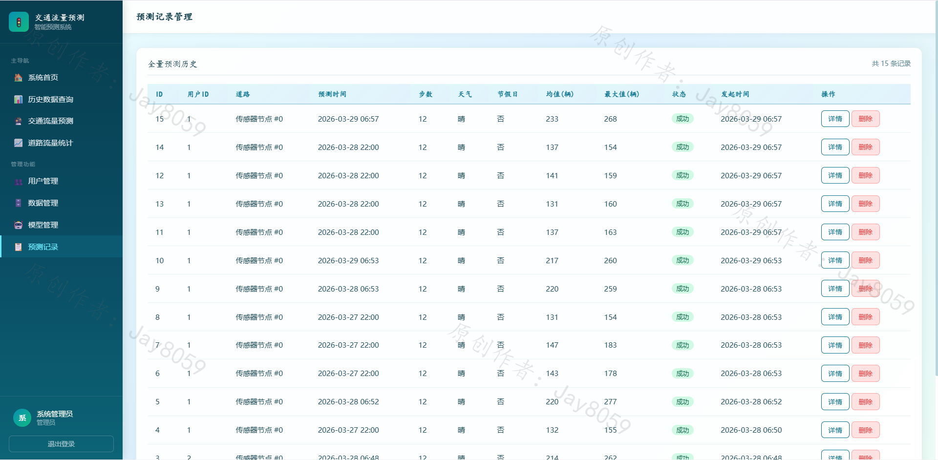This screenshot has height=460, width=938.
Task: Delete record ID 9
Action: tap(865, 289)
